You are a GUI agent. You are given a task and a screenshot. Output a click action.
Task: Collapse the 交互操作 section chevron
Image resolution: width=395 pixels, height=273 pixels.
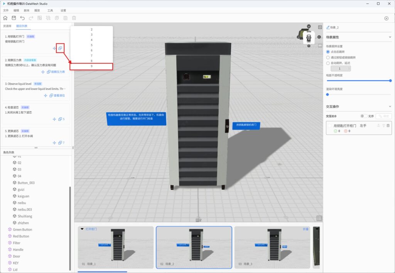(x=390, y=106)
